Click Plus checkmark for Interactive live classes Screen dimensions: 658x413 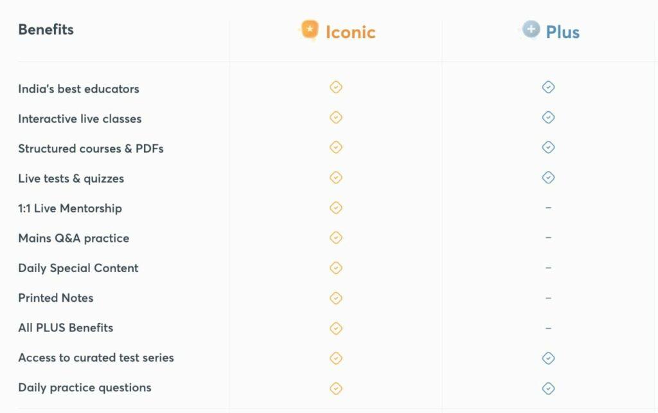[548, 117]
